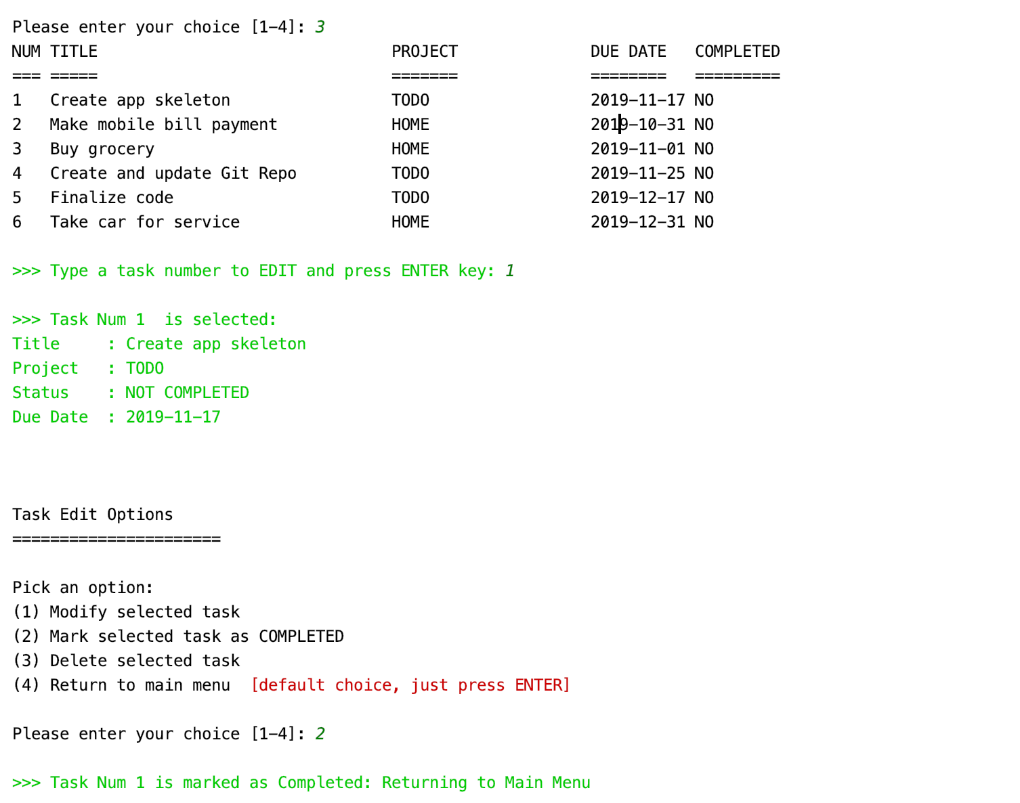Click the due date 2019-11-25
The image size is (1020, 803).
tap(638, 173)
